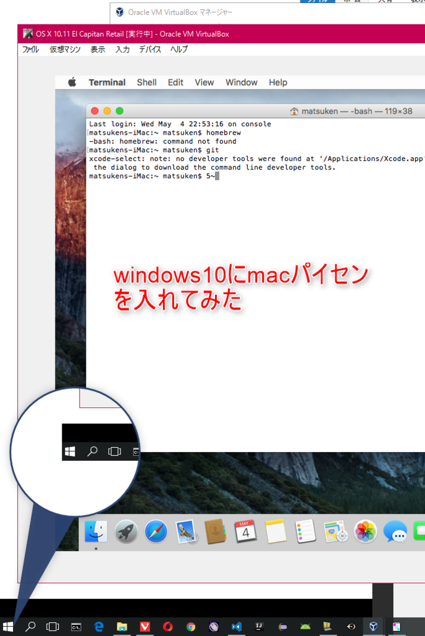Screen dimensions: 425x636
Task: Click 'the dialog to download' output line
Action: point(214,168)
